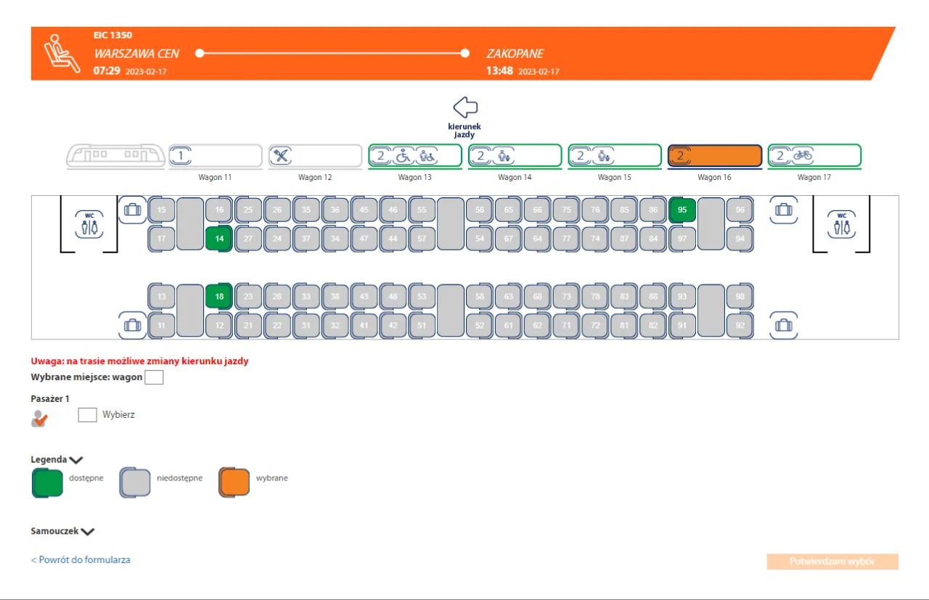Click Powrót do formularza link
The height and width of the screenshot is (600, 929).
(81, 559)
